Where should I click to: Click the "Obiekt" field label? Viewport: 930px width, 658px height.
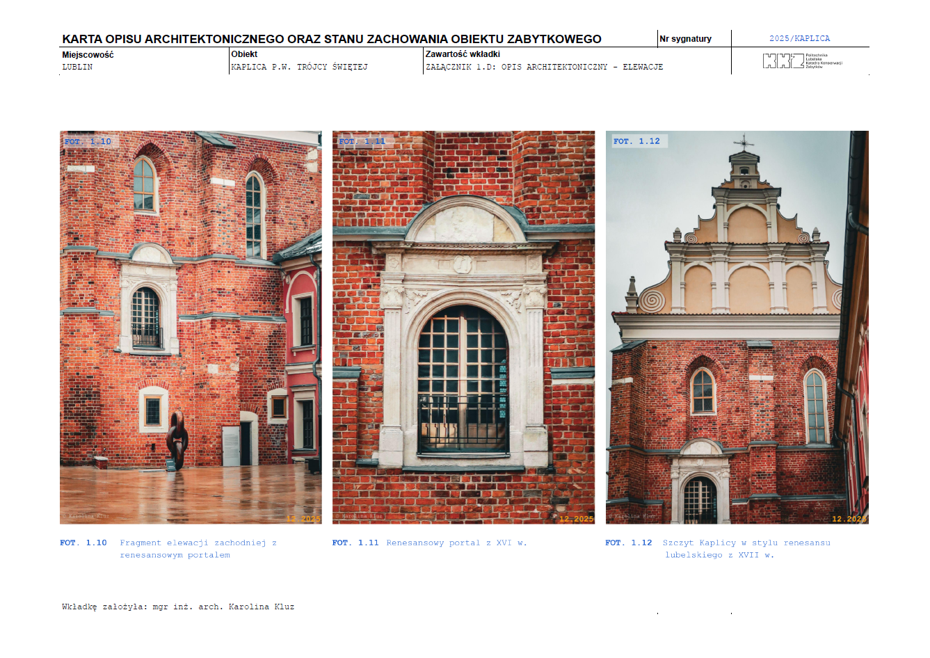tap(244, 54)
